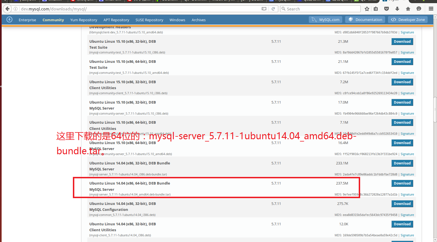Download Ubuntu 15.10 64-bit MySQL Server
Image resolution: width=437 pixels, height=242 pixels.
(x=402, y=143)
